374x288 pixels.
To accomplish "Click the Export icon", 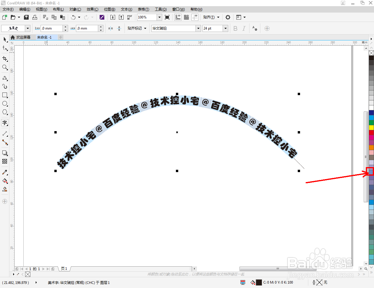I will pyautogui.click(x=121, y=17).
